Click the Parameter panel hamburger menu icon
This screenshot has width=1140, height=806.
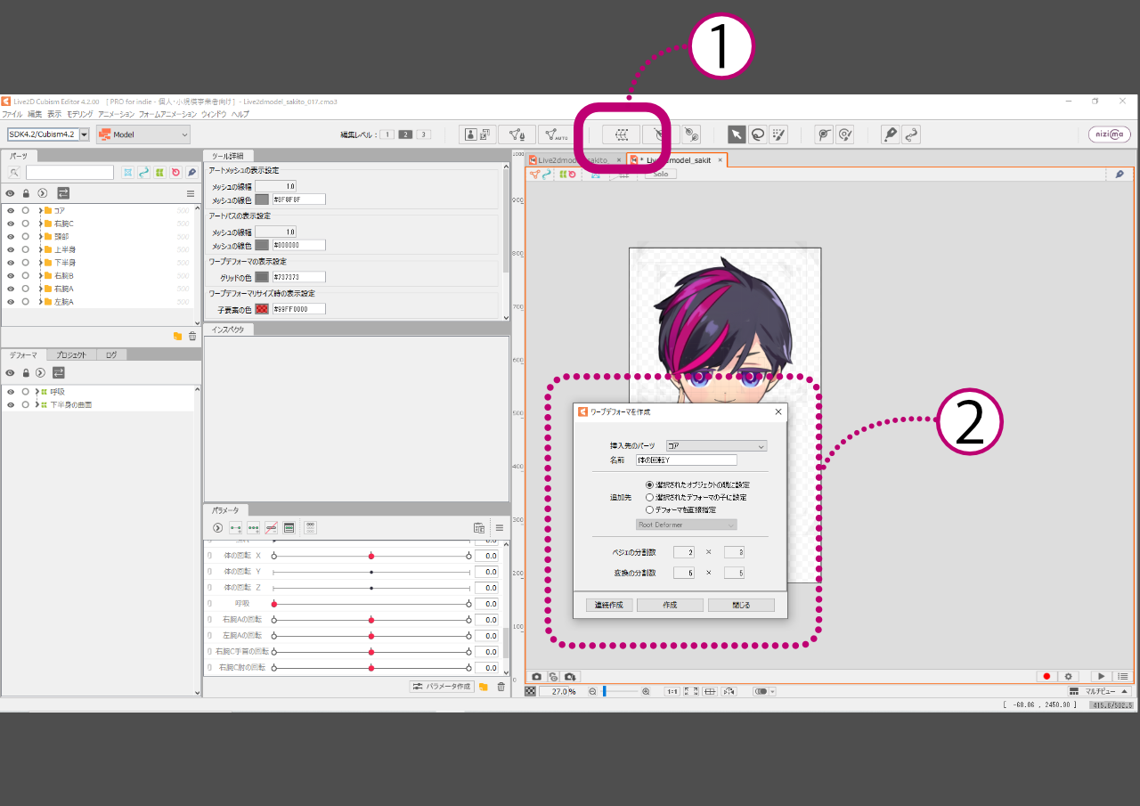tap(500, 528)
